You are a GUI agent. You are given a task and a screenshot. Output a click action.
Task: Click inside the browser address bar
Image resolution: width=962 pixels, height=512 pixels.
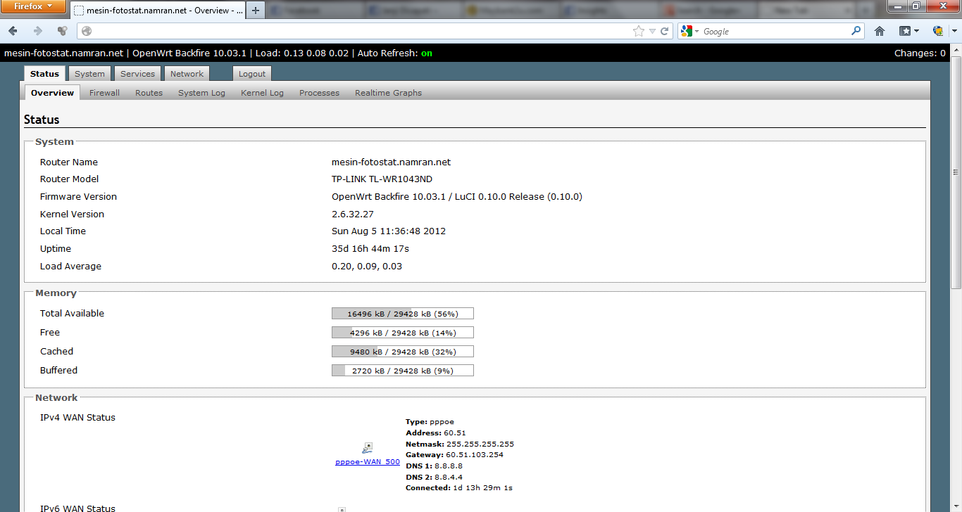(352, 31)
